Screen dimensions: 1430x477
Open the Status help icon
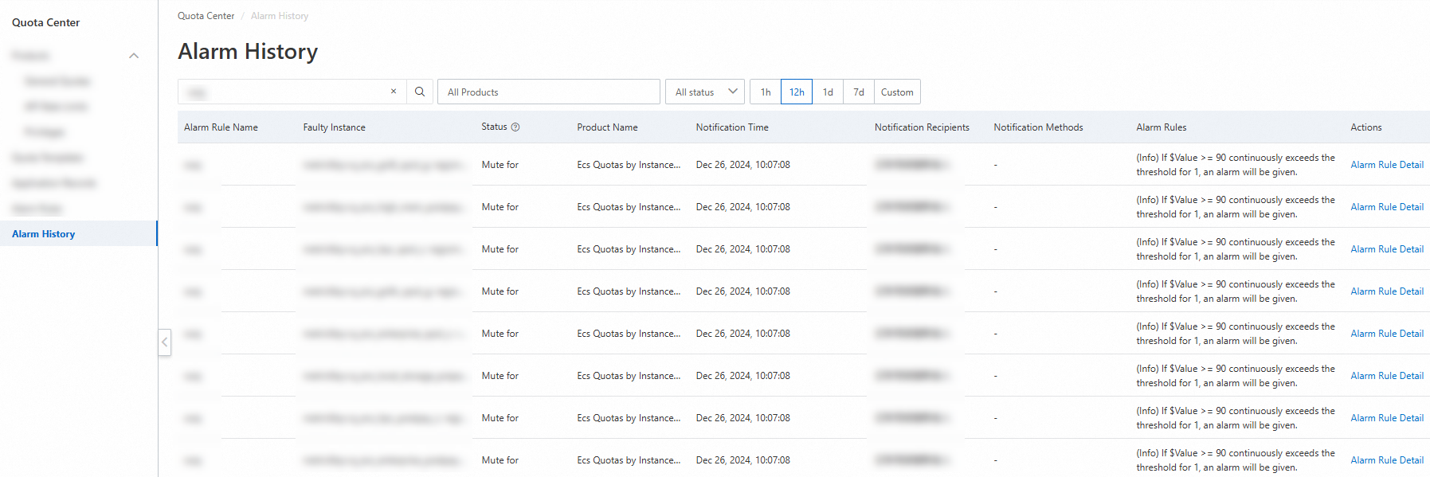[515, 127]
